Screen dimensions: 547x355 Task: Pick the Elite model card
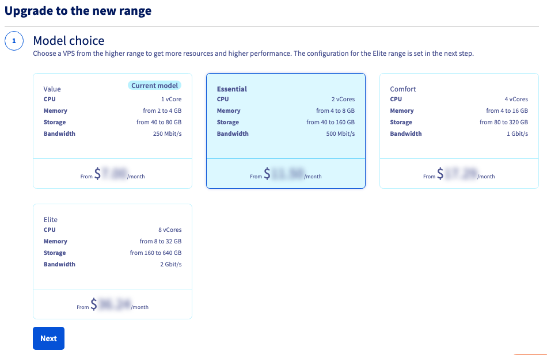tap(112, 262)
